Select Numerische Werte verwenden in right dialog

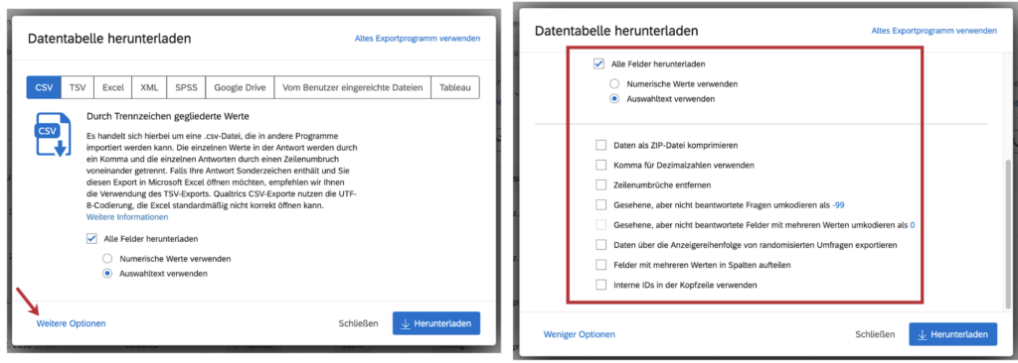614,83
